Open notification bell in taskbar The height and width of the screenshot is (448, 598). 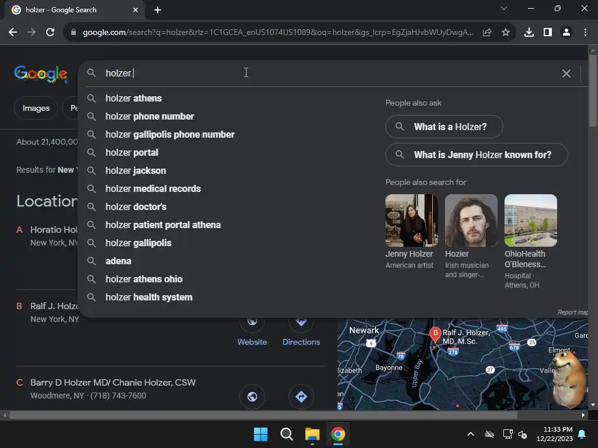click(x=582, y=434)
